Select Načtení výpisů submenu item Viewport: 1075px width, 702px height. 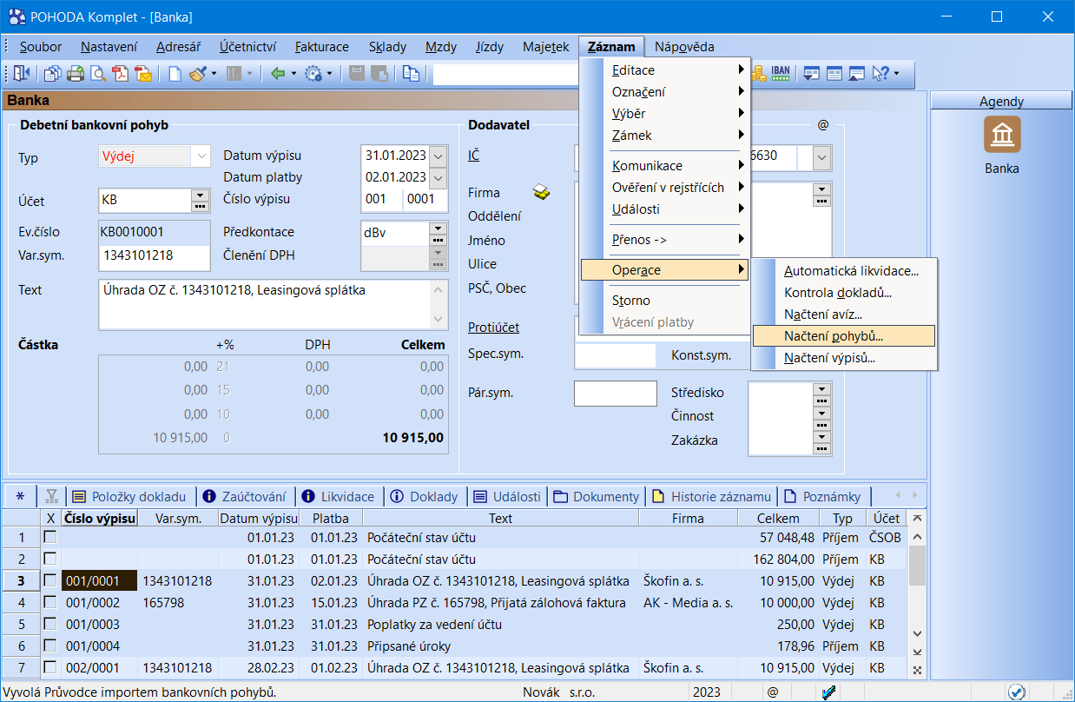tap(844, 357)
